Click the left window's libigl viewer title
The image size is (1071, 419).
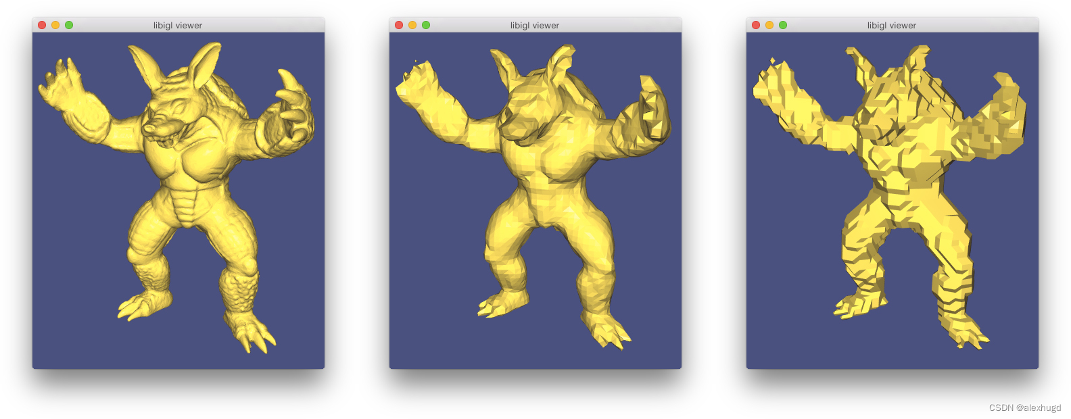point(178,26)
